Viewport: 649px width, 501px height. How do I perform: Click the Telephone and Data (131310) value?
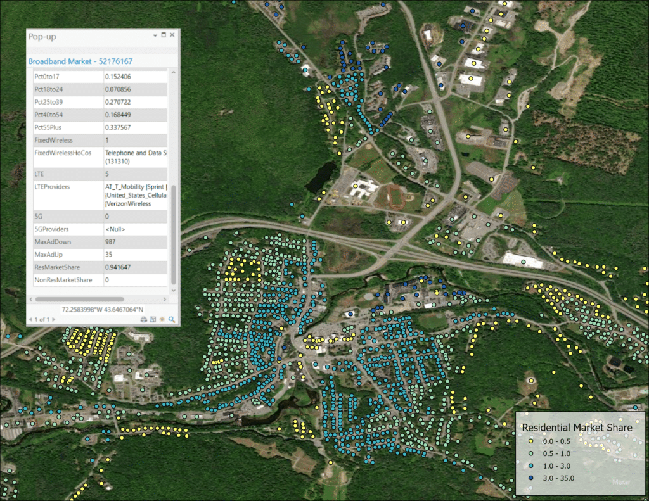tap(136, 157)
